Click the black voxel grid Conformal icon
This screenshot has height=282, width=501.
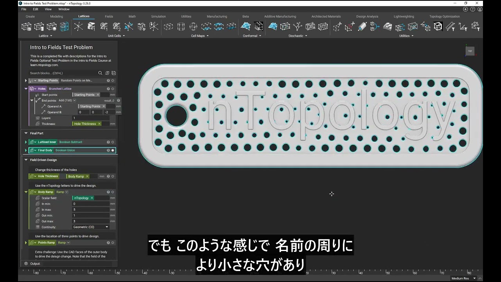point(259,26)
